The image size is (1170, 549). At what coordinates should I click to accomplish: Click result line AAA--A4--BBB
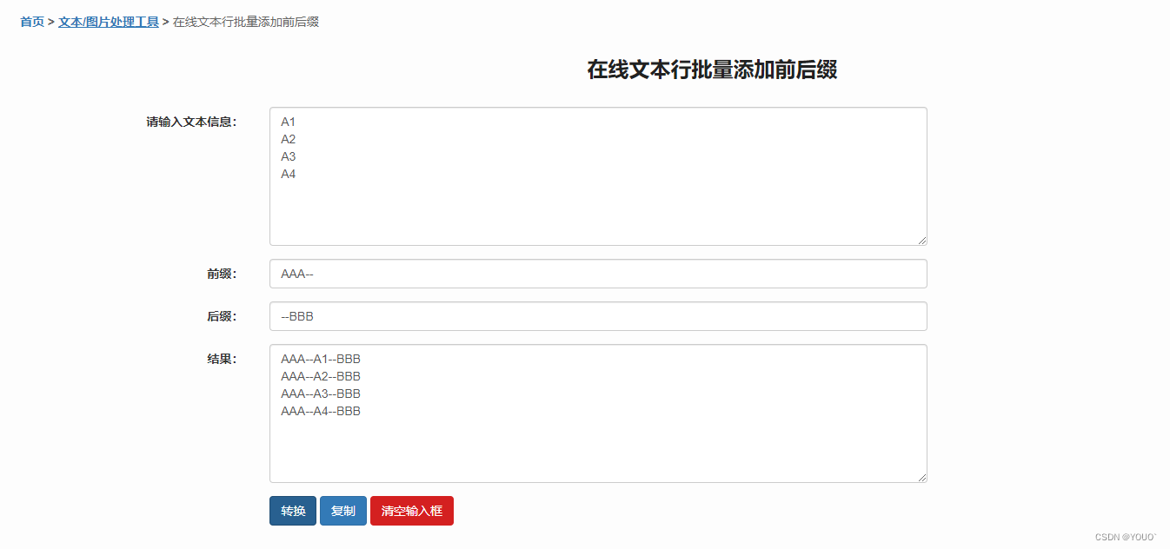tap(321, 411)
